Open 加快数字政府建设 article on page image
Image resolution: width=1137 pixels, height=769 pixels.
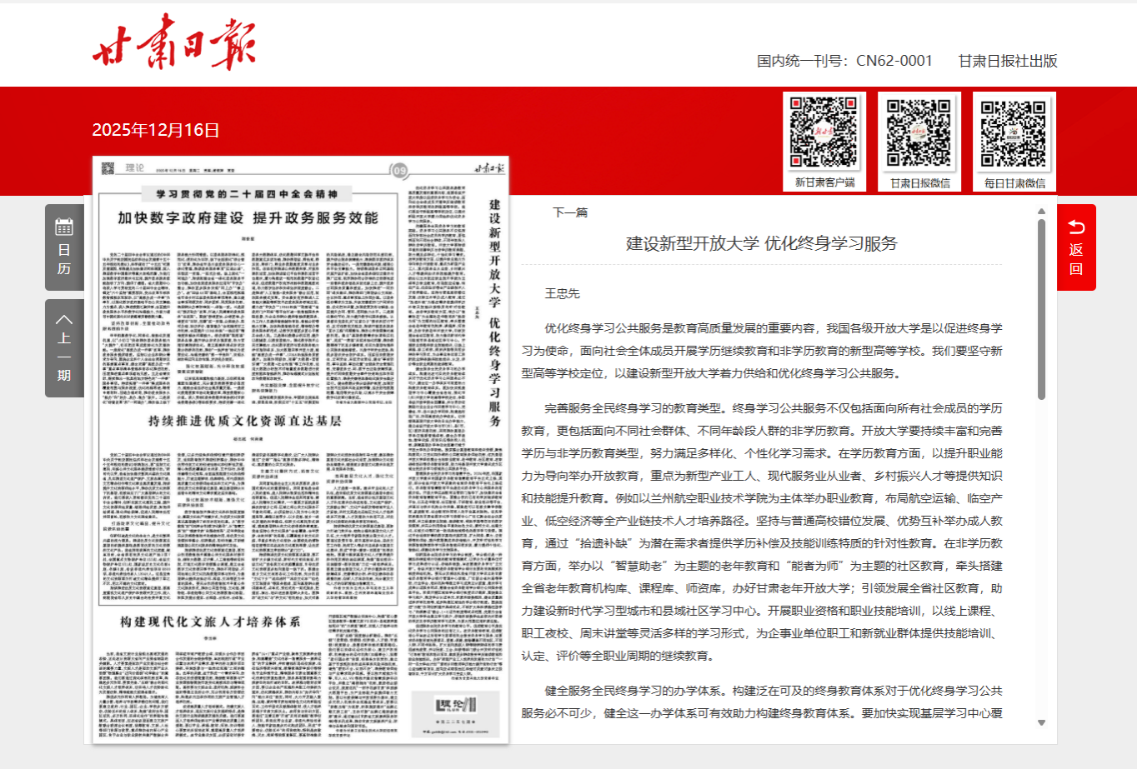pos(248,218)
